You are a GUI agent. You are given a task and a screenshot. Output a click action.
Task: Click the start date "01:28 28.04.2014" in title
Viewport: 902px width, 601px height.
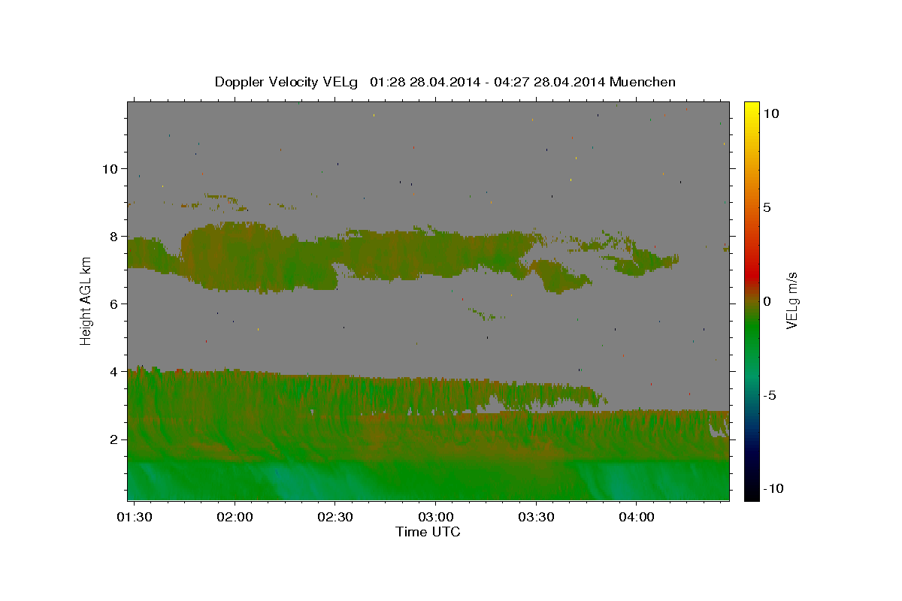pos(425,82)
